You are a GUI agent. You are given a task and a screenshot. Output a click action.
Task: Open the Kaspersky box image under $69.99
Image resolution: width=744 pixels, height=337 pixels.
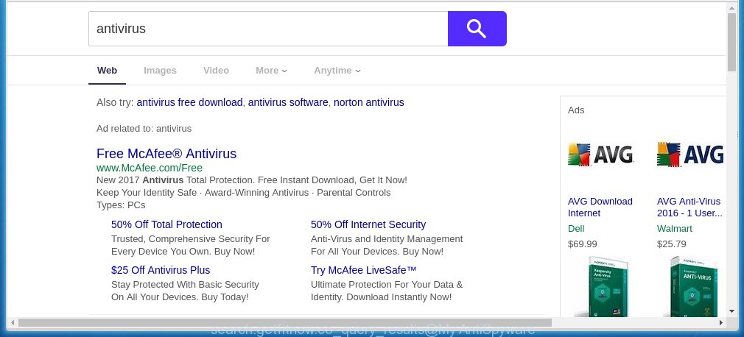601,286
